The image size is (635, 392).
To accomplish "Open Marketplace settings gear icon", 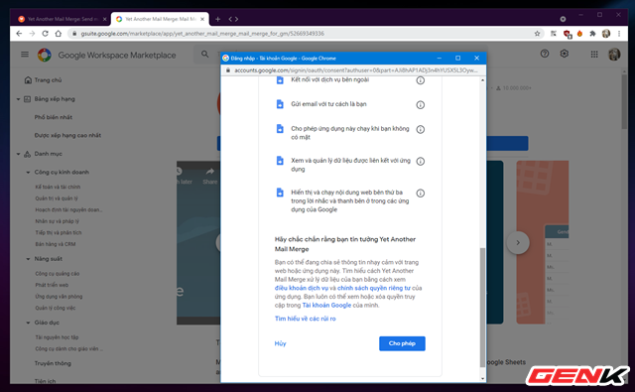I will pos(565,54).
